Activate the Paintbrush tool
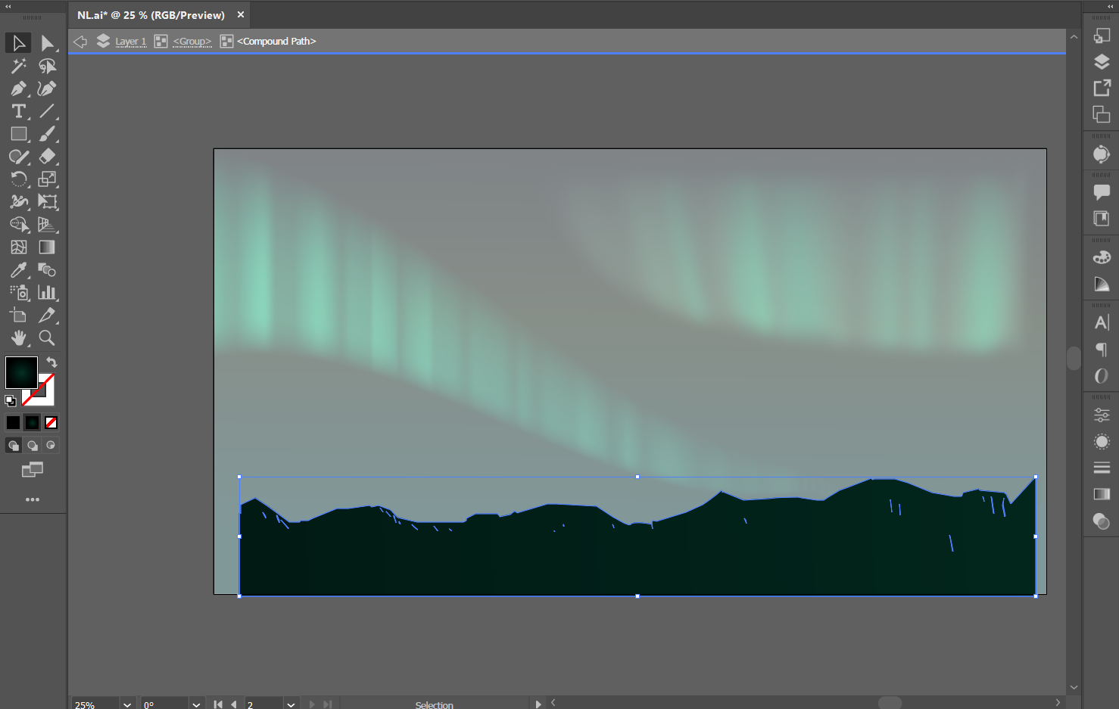This screenshot has height=709, width=1119. pos(47,134)
